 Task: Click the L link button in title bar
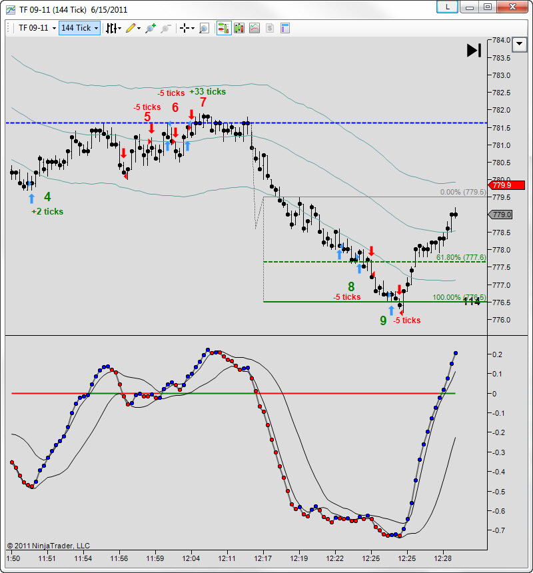448,7
